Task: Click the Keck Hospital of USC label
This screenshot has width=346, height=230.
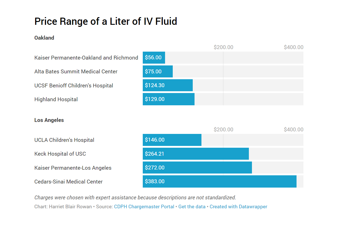Action: (x=60, y=154)
